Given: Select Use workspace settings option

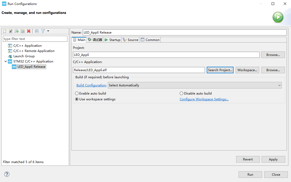Looking at the screenshot, I should pyautogui.click(x=95, y=99).
